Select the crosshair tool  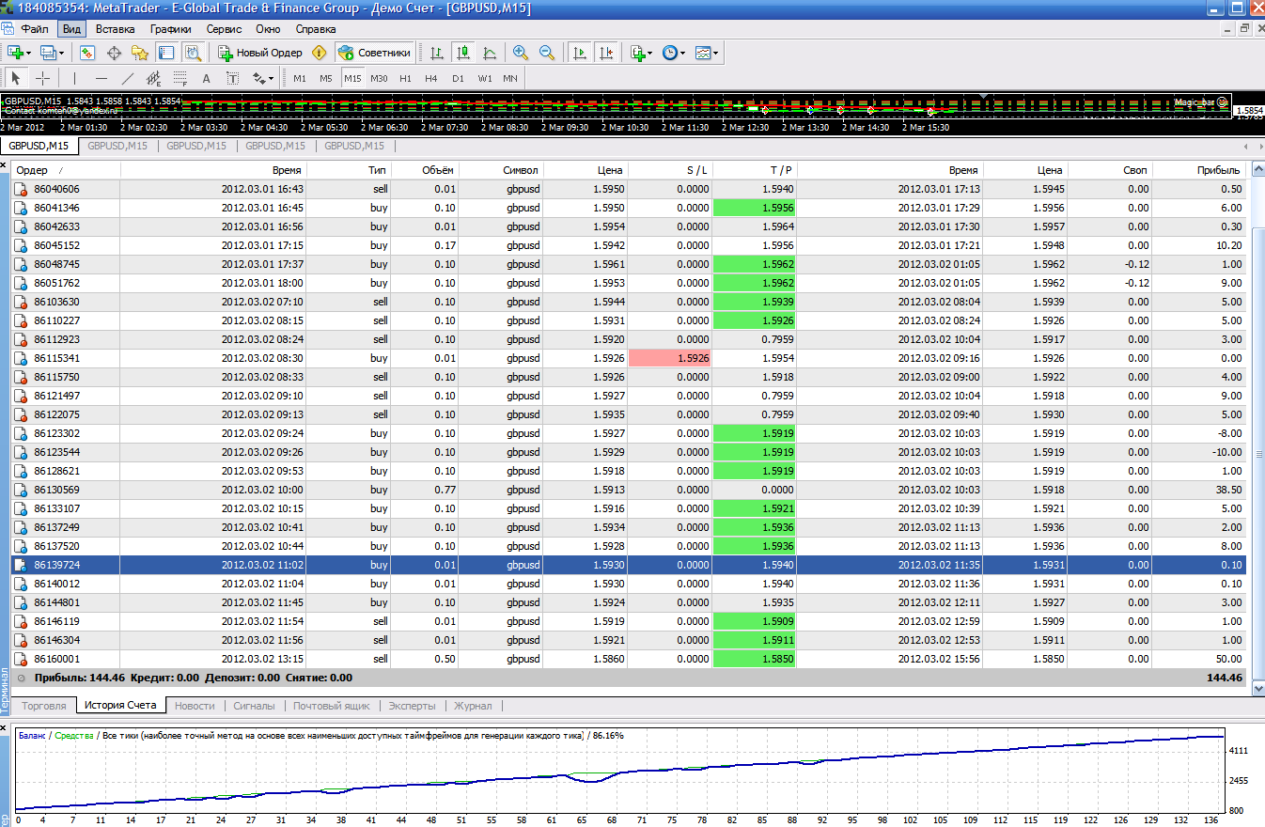[42, 78]
